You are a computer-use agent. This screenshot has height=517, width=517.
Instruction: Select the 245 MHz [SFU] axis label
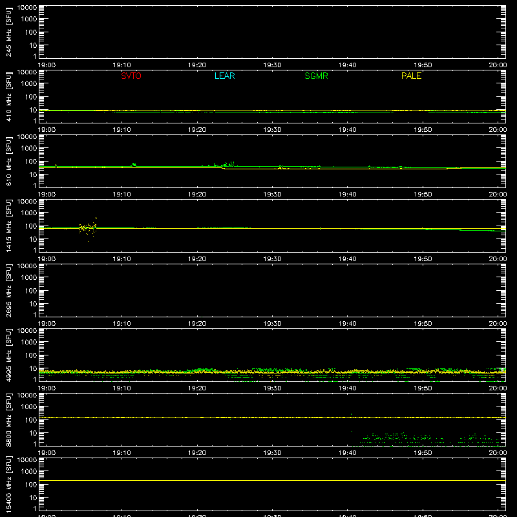click(x=8, y=32)
